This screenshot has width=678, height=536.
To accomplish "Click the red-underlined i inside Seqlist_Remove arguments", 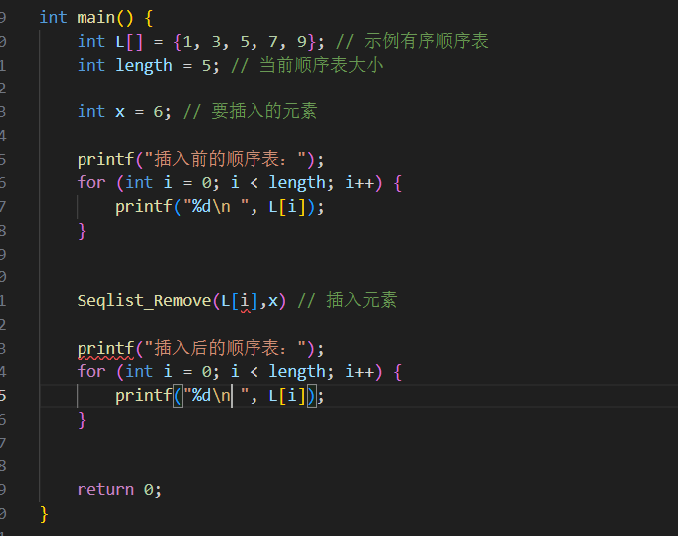I will coord(245,301).
